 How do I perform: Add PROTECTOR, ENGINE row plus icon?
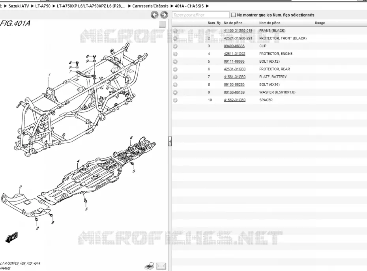click(x=175, y=54)
